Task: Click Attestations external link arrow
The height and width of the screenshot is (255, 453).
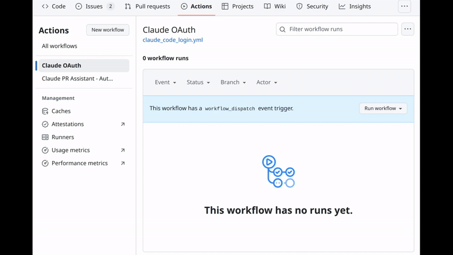Action: pos(123,124)
